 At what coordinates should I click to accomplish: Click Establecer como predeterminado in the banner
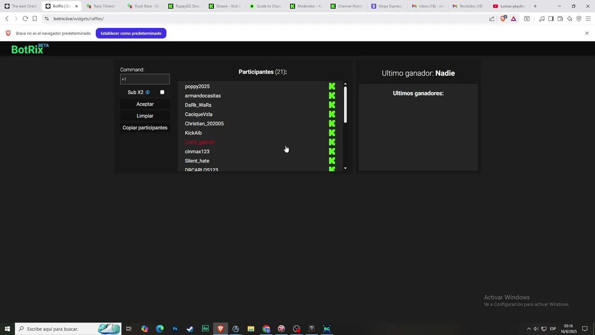click(131, 33)
